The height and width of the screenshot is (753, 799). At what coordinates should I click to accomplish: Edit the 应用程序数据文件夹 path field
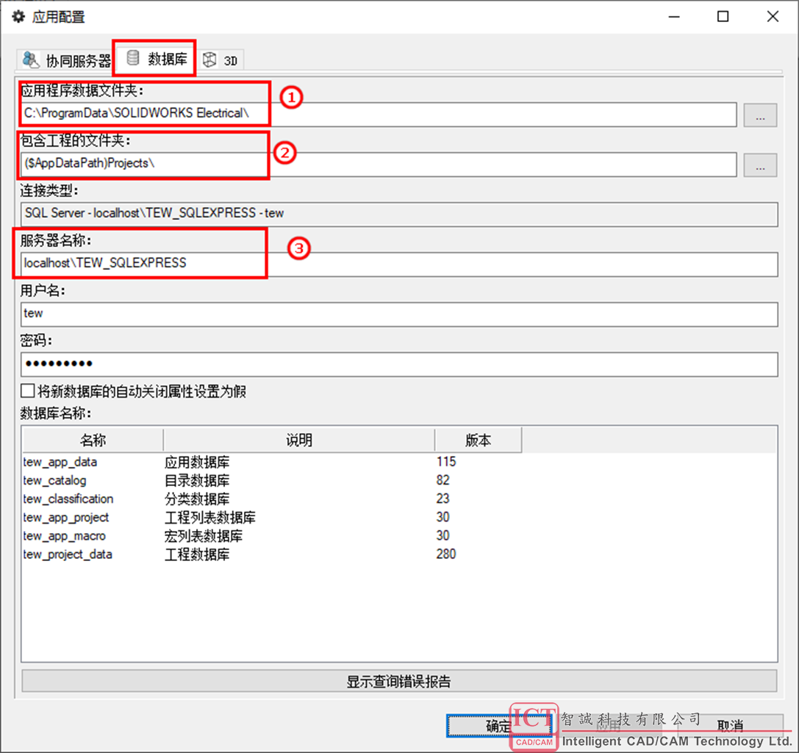[379, 114]
